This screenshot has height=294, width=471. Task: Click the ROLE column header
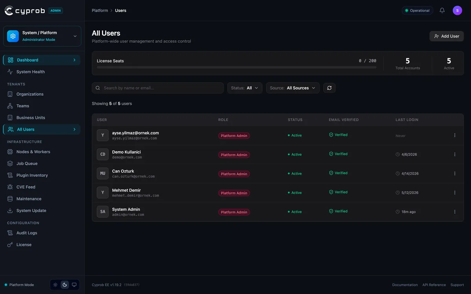coord(223,120)
